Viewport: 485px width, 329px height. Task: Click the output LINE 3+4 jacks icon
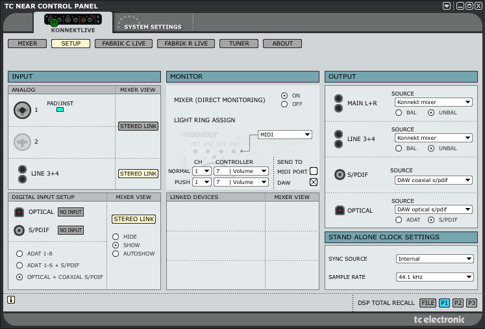pyautogui.click(x=338, y=139)
